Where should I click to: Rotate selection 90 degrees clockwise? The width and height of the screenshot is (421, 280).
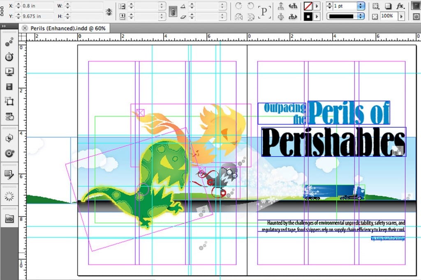(239, 6)
